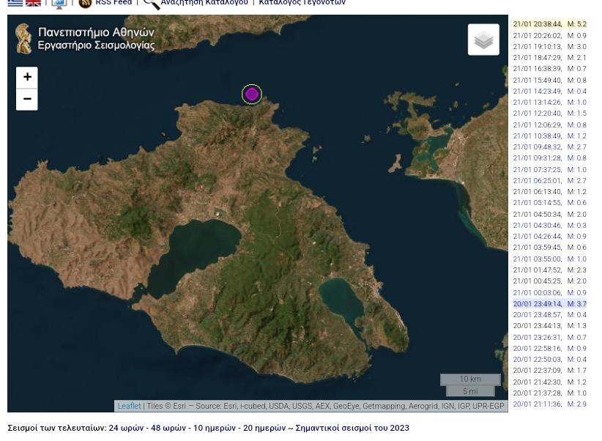Image resolution: width=602 pixels, height=441 pixels.
Task: Select the 20/01 23:49:14 M: 3.7 event
Action: tap(549, 304)
